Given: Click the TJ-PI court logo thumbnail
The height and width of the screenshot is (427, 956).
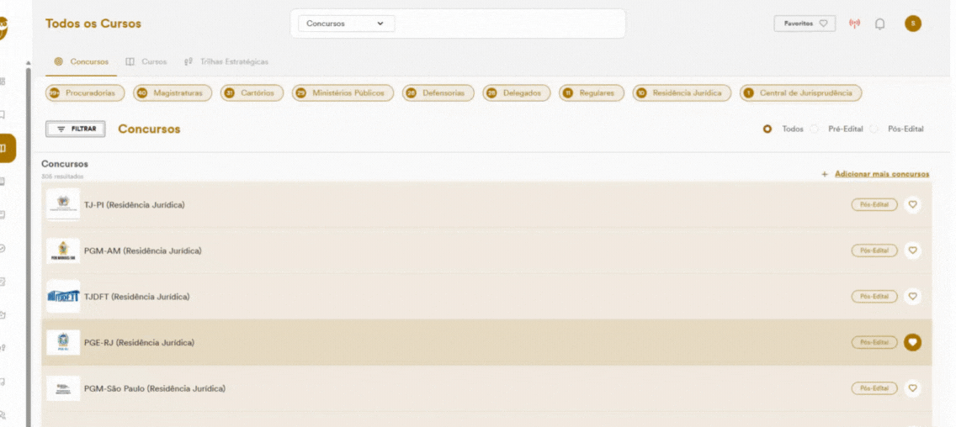Looking at the screenshot, I should point(63,204).
